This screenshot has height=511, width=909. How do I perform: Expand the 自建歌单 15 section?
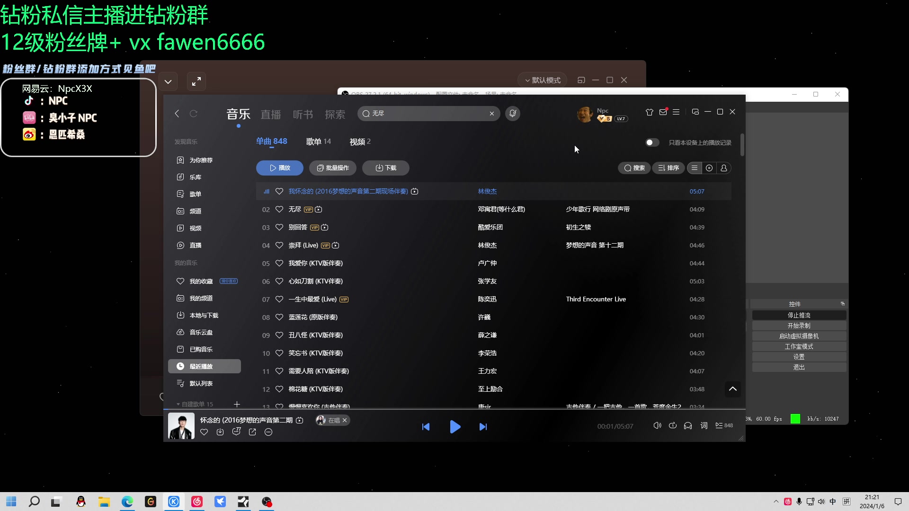point(195,404)
